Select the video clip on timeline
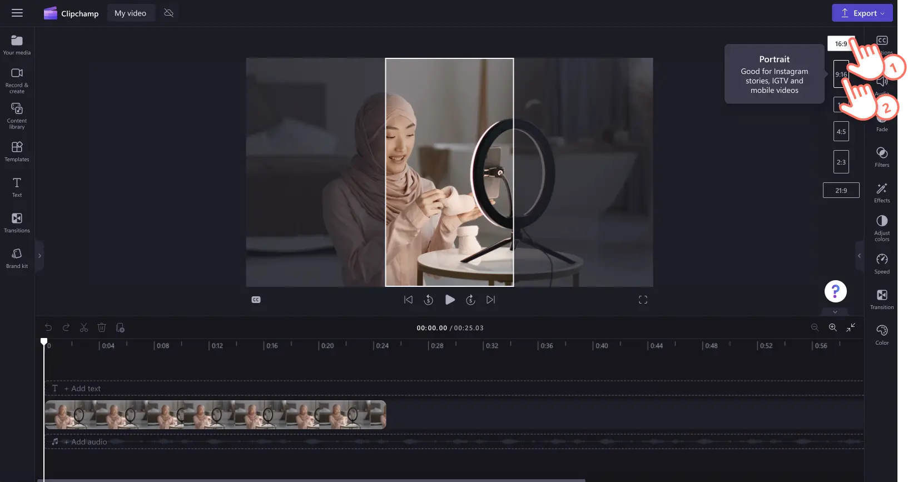 point(216,415)
